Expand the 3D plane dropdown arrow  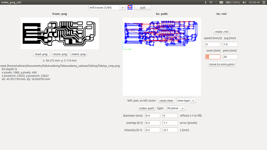coord(183,108)
